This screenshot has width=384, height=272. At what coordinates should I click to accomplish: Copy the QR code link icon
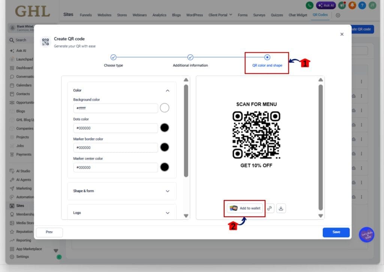tap(269, 208)
